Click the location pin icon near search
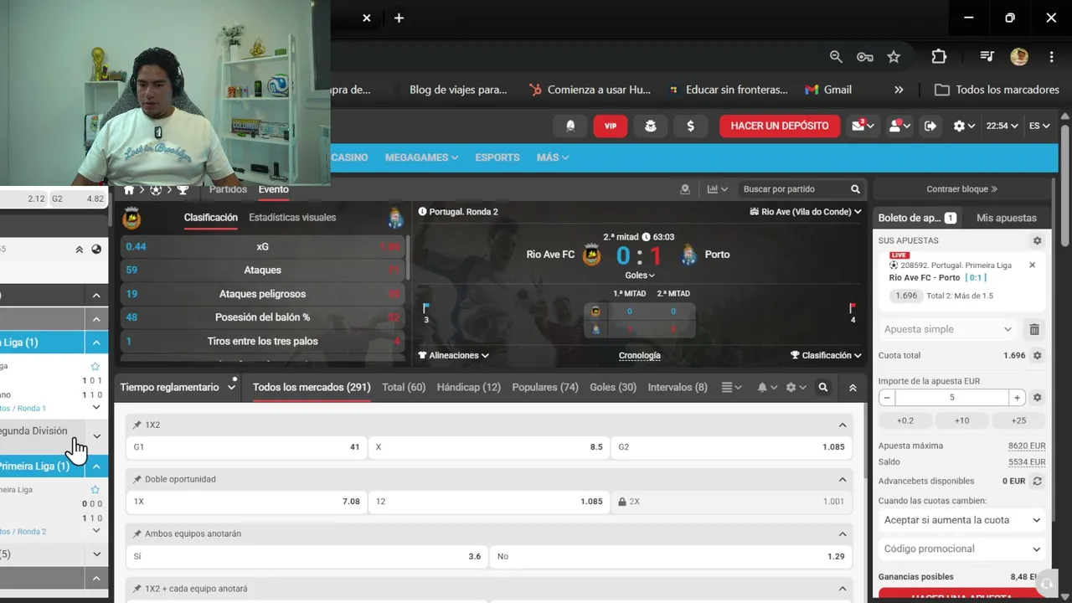The height and width of the screenshot is (603, 1072). 685,189
